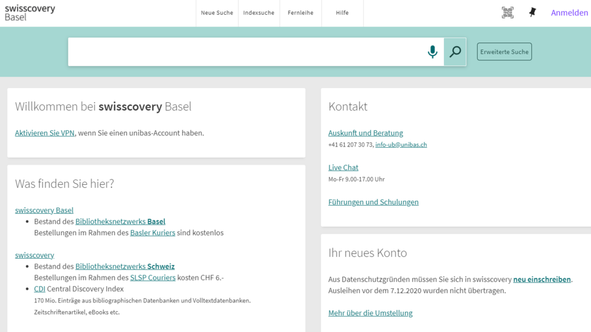Open the Neue Suche menu item
The image size is (591, 332).
217,13
